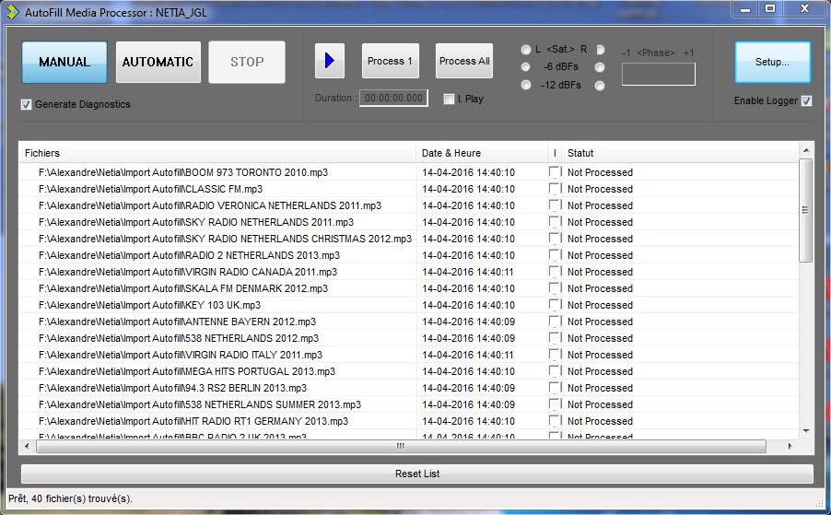
Task: Switch to MANUAL mode
Action: [64, 63]
